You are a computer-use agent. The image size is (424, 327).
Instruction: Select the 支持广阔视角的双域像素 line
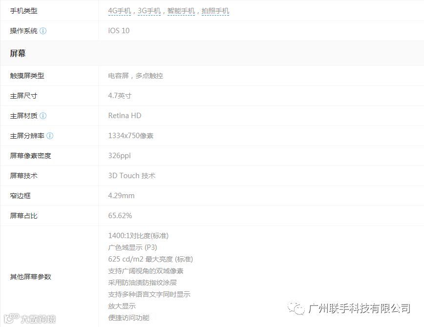coord(146,271)
